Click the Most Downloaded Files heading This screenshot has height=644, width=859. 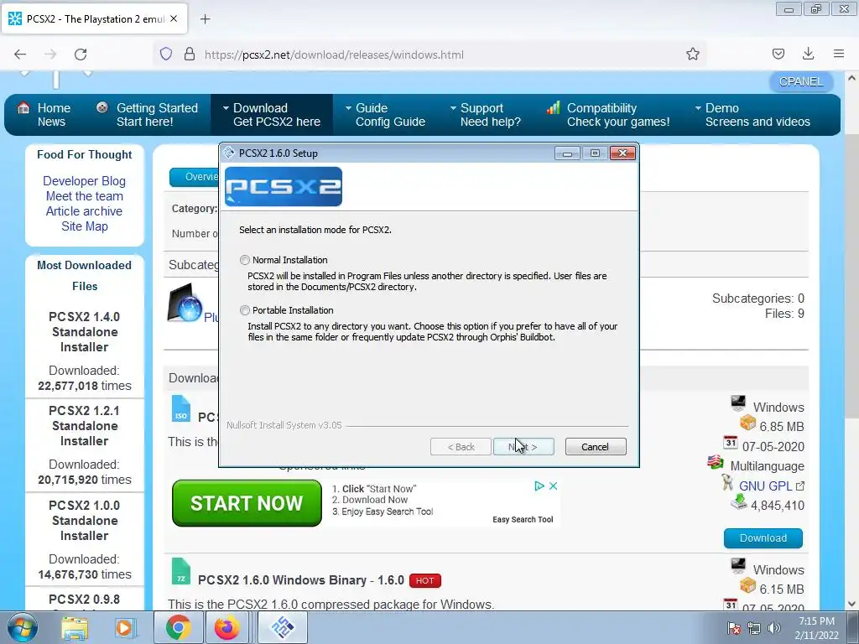(x=85, y=275)
